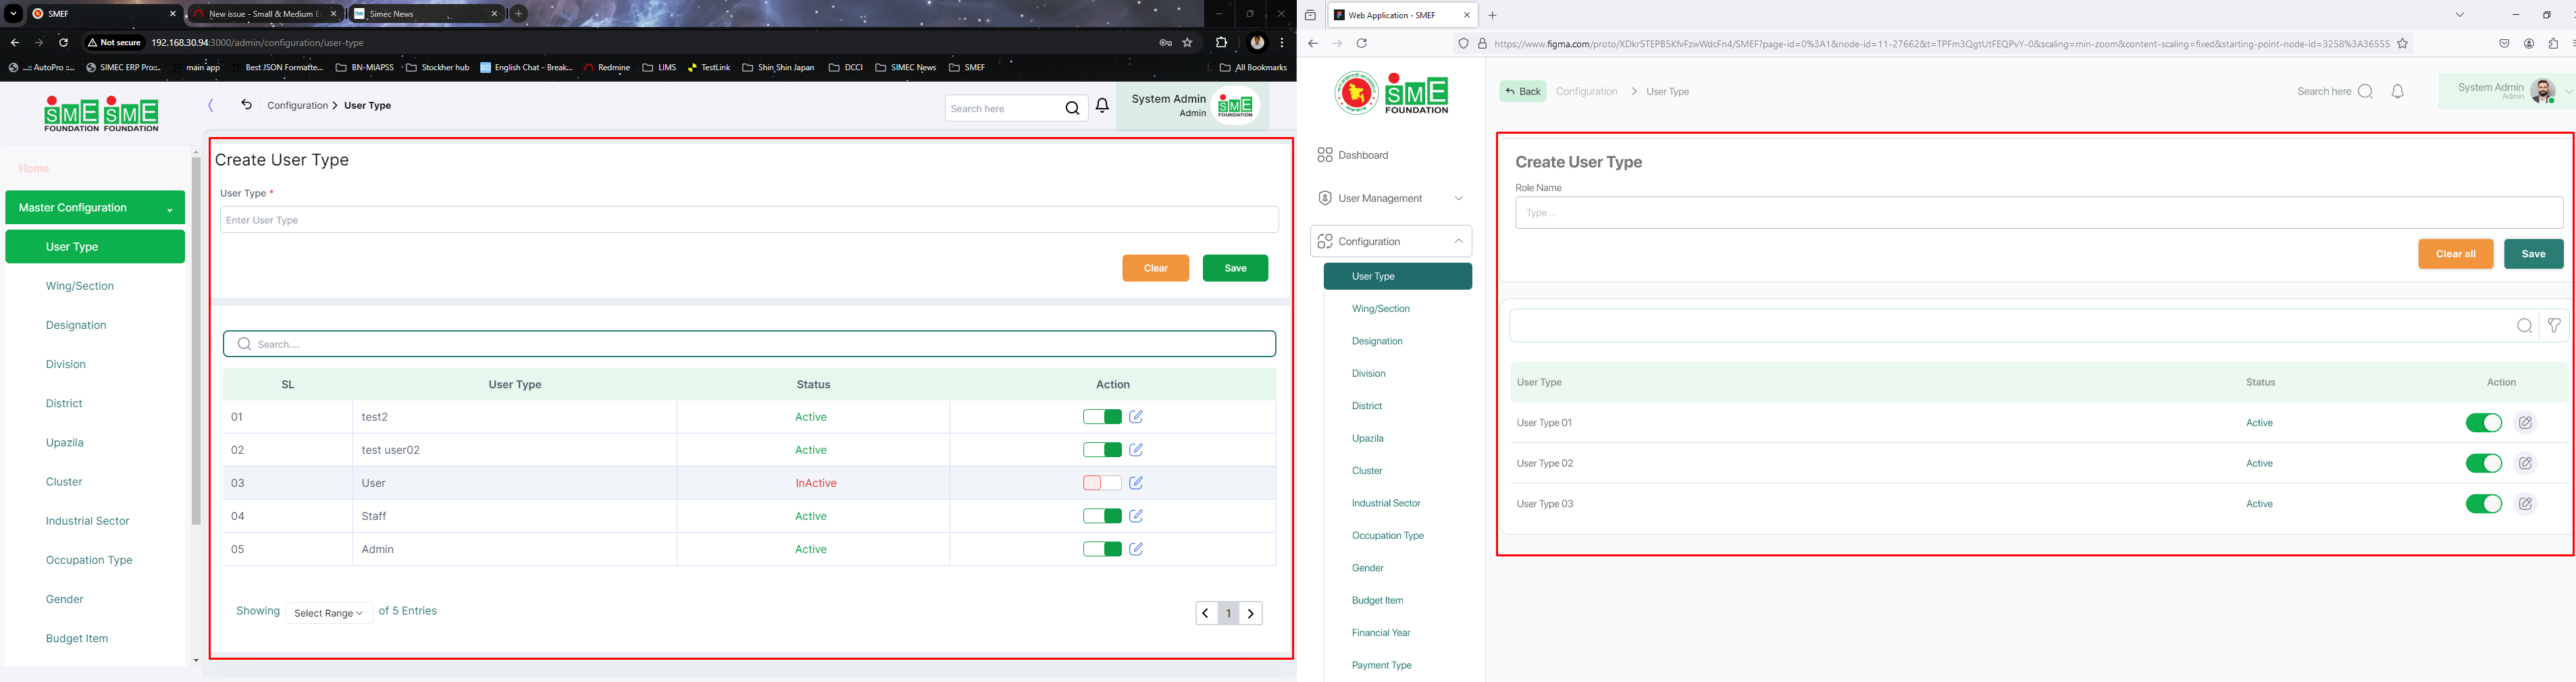This screenshot has height=682, width=2576.
Task: Toggle User Type 01 switch in Figma
Action: [2484, 423]
